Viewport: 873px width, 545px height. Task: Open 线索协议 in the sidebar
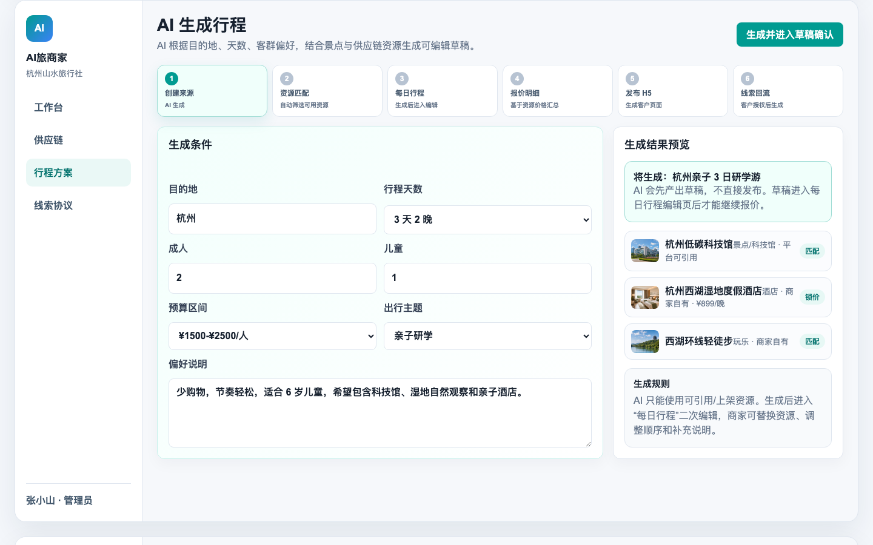[78, 205]
